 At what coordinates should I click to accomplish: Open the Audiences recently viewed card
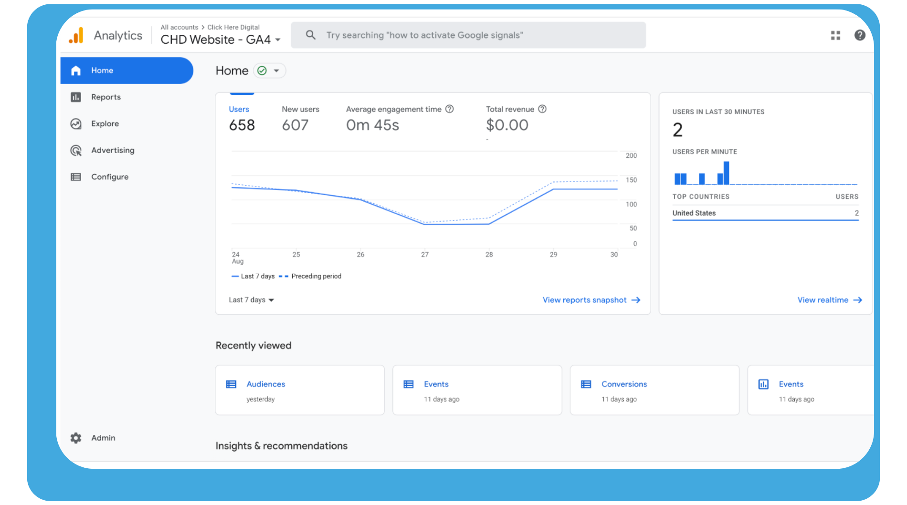(x=300, y=390)
